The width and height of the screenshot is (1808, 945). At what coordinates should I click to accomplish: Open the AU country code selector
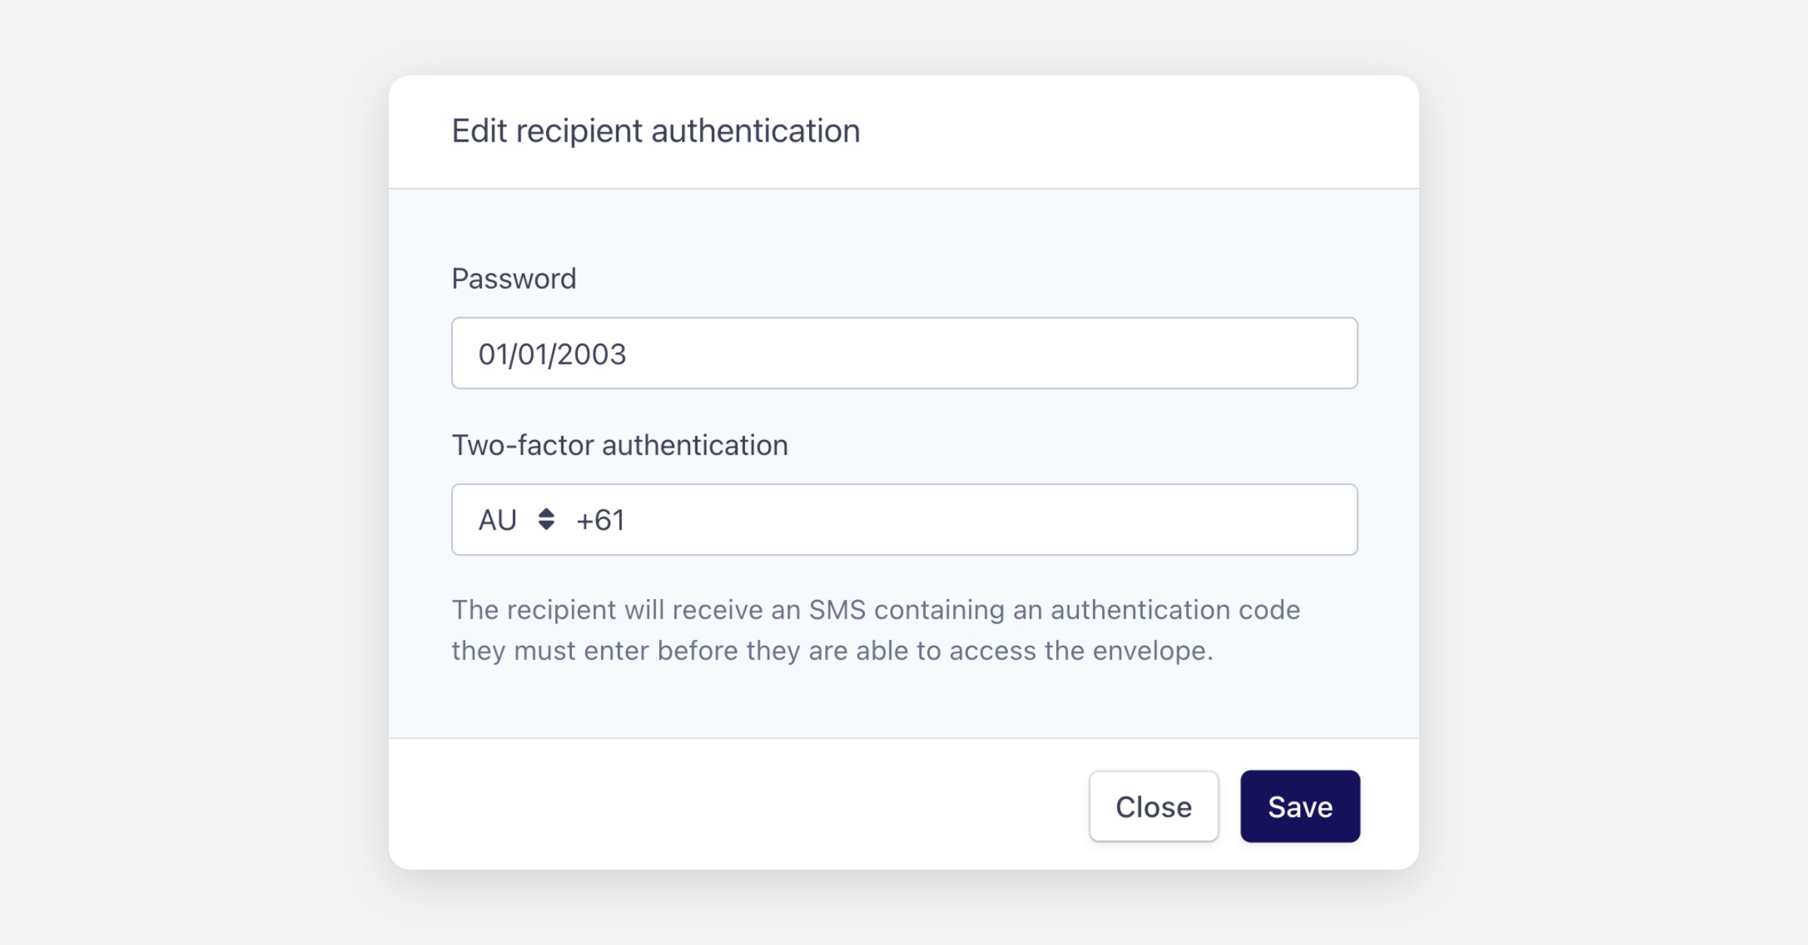point(515,520)
